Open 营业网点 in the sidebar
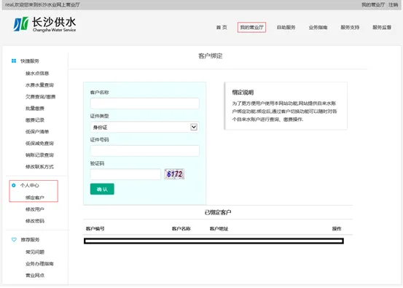The image size is (403, 288). point(35,275)
